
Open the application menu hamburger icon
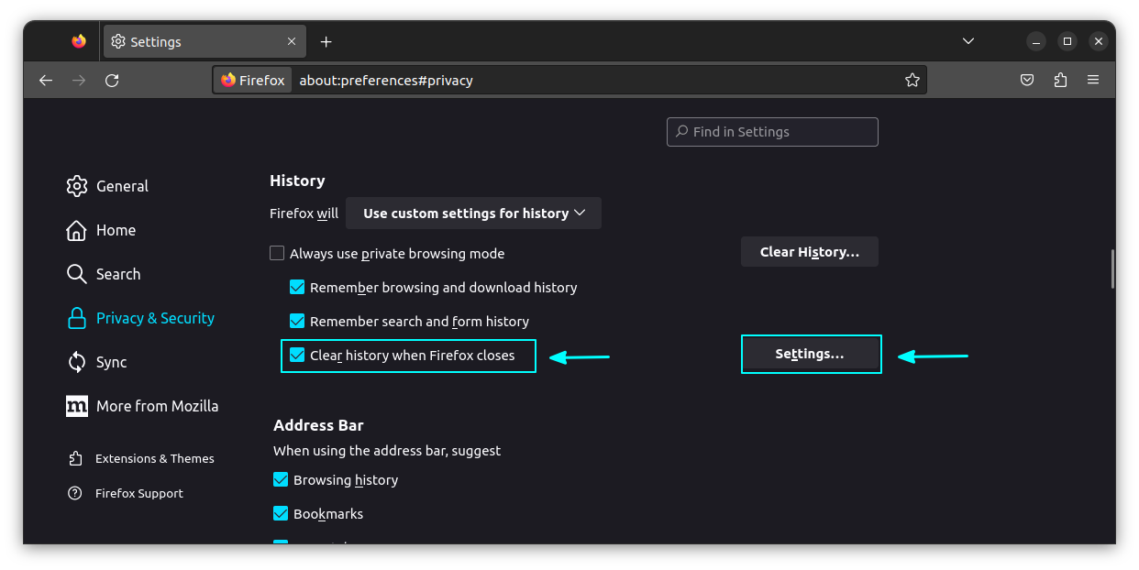[1093, 80]
